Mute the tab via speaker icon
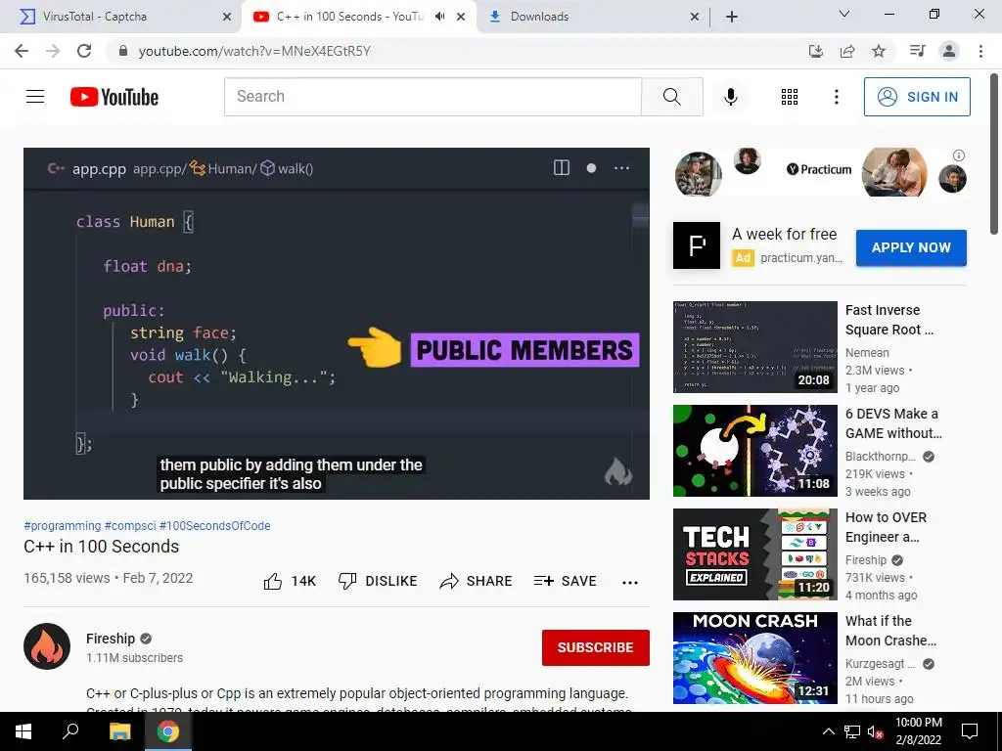The height and width of the screenshot is (751, 1002). coord(439,17)
